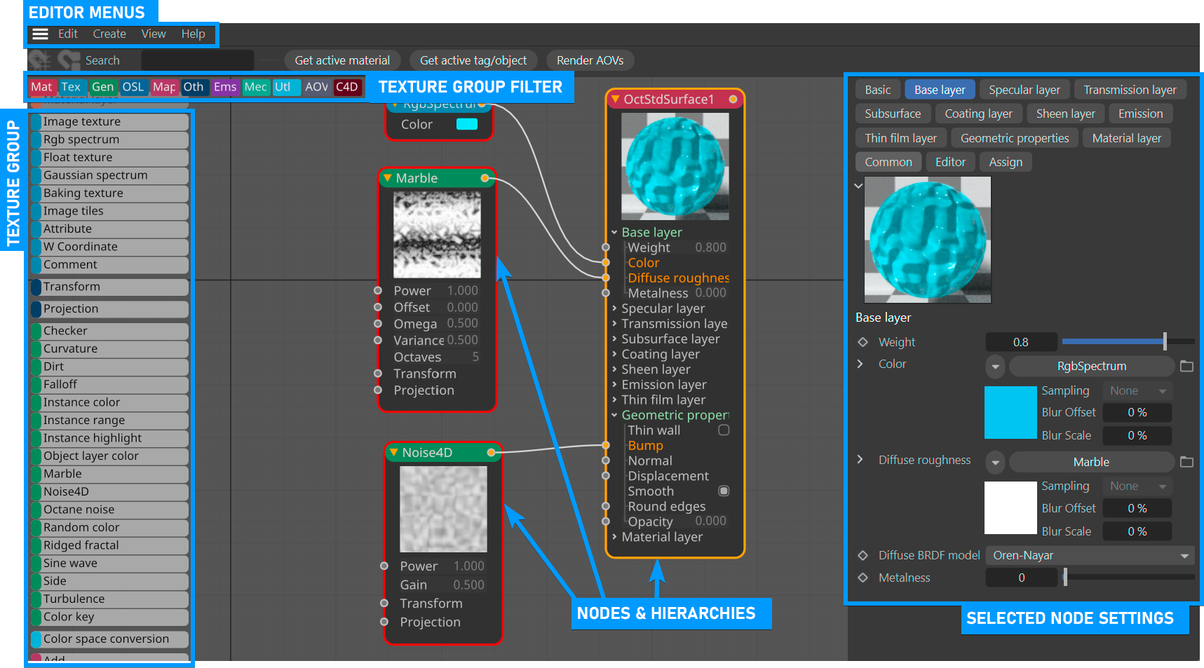Click Get active tag/object button
The width and height of the screenshot is (1204, 668).
[473, 60]
